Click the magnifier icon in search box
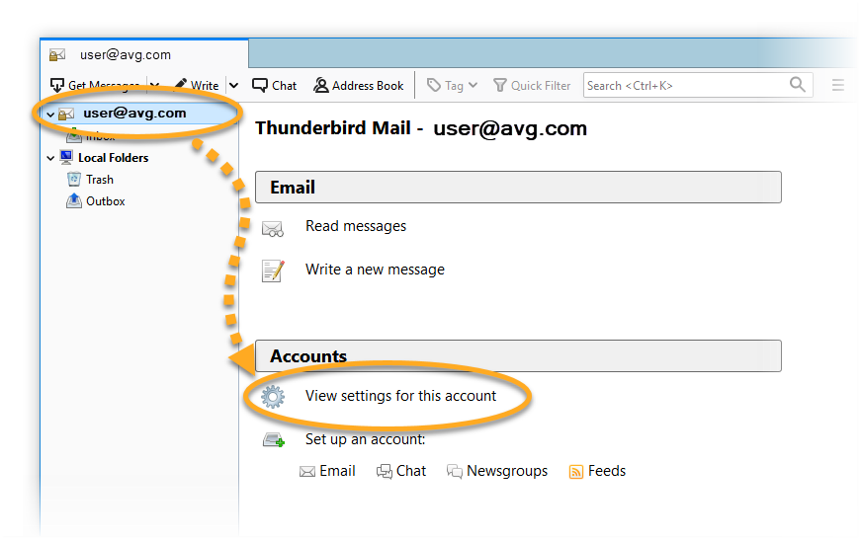Screen dimensions: 862x541 [797, 85]
